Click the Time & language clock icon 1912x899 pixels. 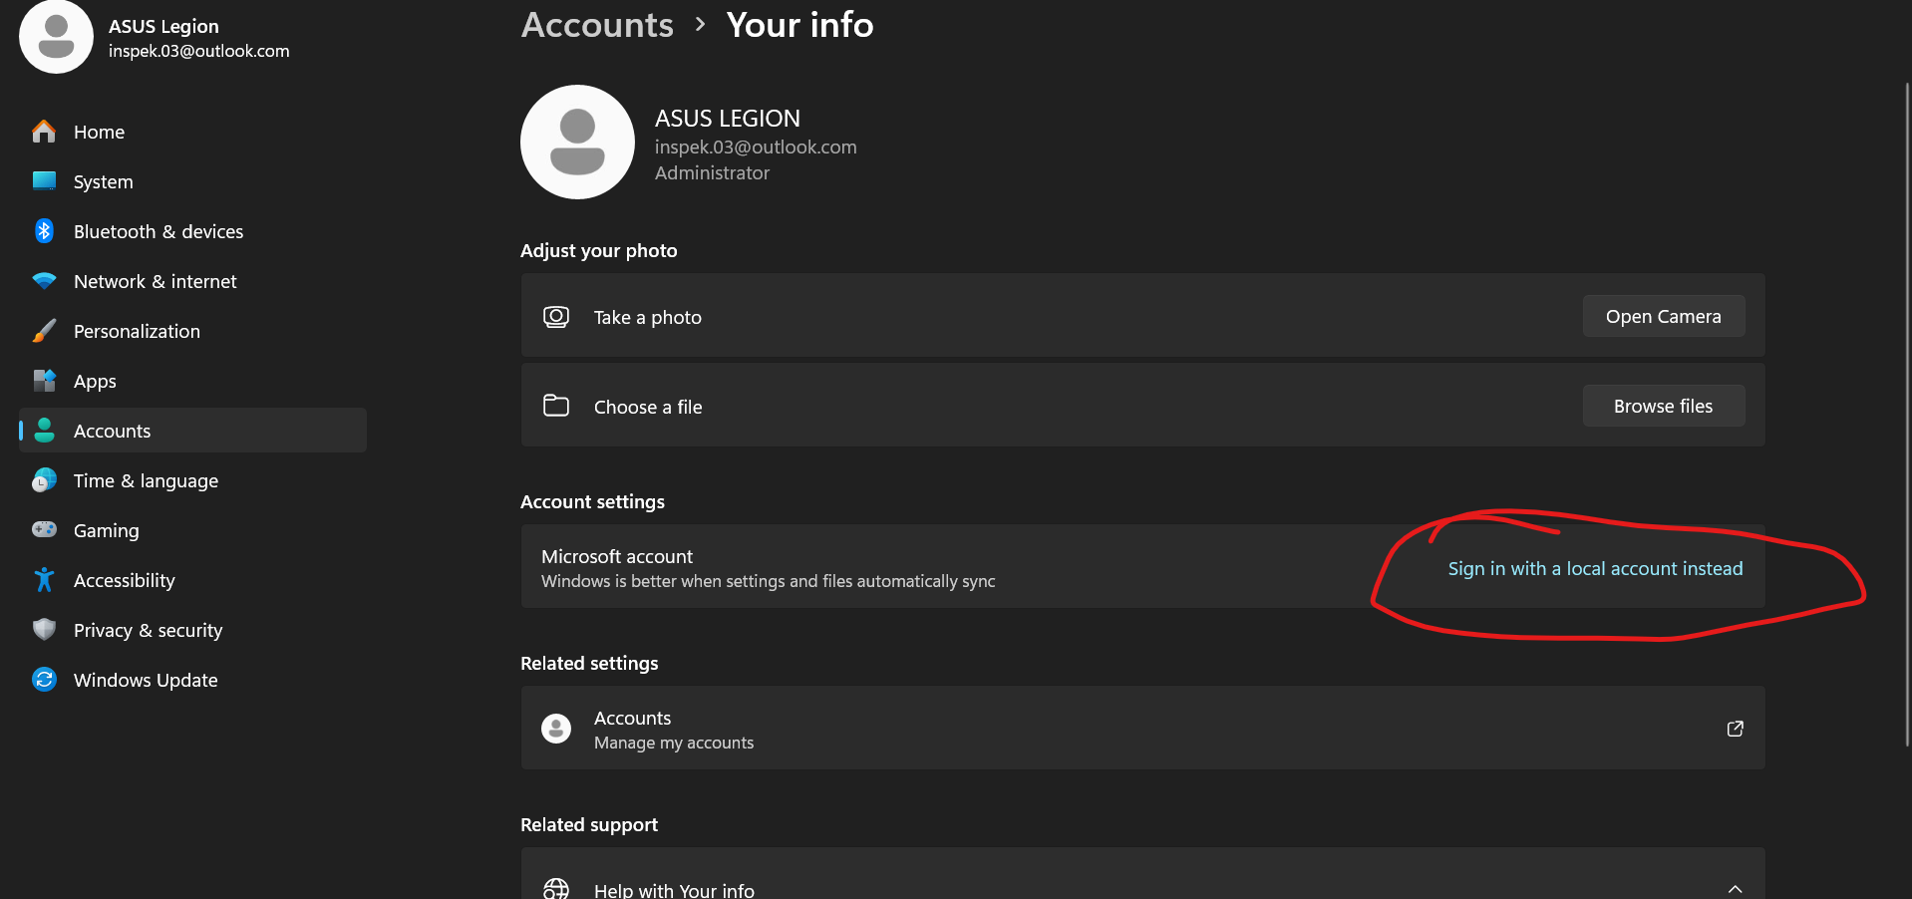coord(44,480)
